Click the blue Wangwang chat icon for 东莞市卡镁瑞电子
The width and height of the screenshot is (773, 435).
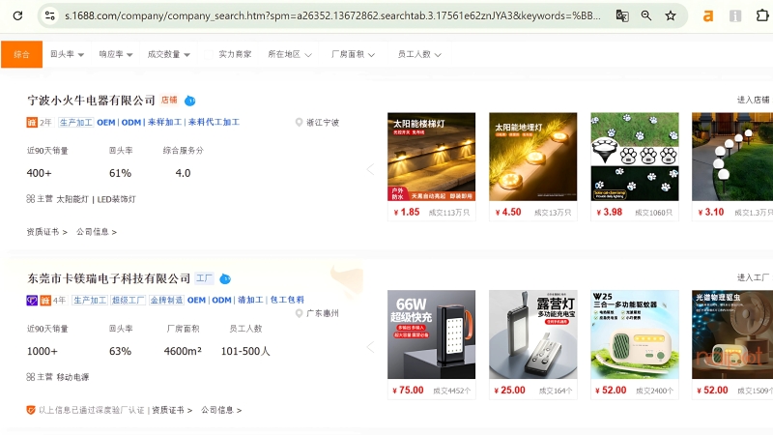point(225,278)
